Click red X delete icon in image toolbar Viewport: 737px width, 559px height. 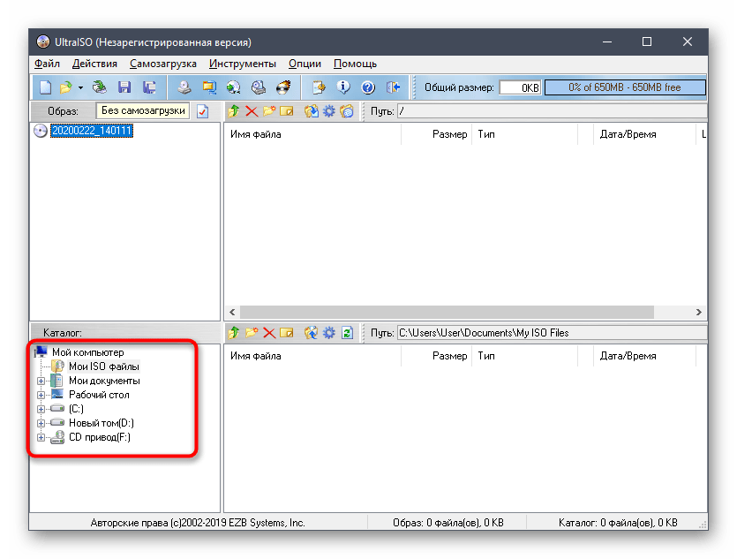click(x=252, y=111)
